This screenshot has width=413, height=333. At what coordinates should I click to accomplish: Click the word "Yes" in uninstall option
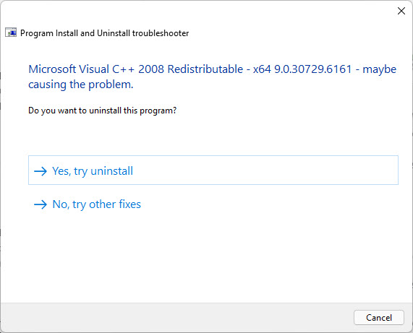click(60, 171)
